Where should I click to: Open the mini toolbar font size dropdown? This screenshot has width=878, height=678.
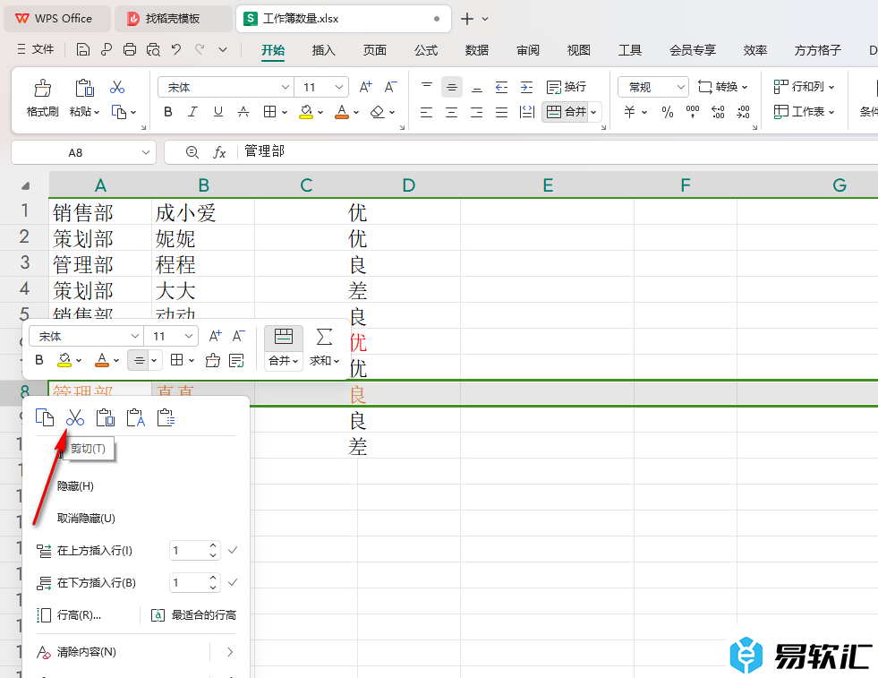coord(189,336)
